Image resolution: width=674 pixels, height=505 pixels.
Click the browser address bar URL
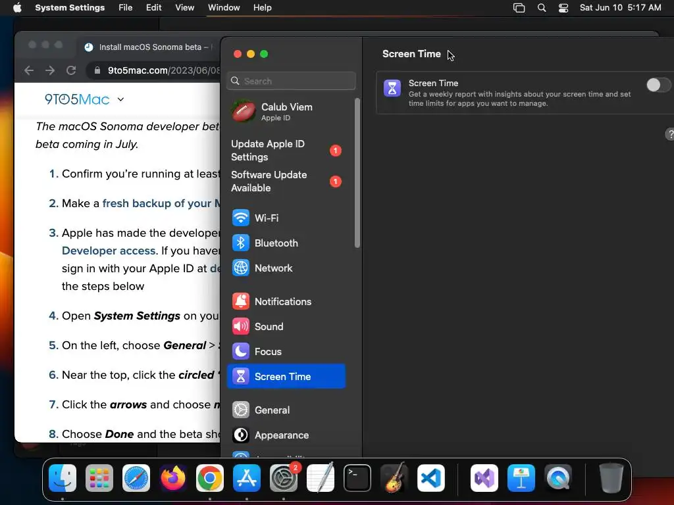click(x=163, y=70)
